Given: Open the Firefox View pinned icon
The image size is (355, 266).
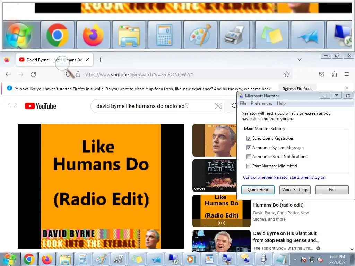Looking at the screenshot, I should (x=7, y=60).
